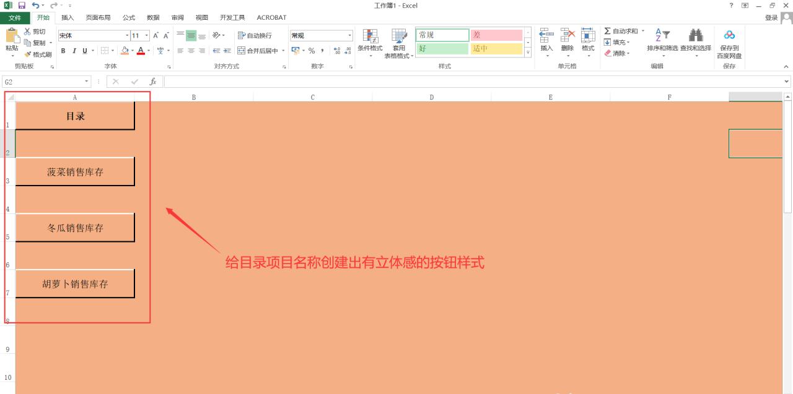Toggle middle vertical alignment

(191, 36)
